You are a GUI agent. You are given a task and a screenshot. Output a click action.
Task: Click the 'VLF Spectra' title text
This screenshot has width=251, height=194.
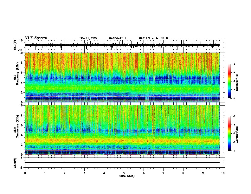tap(36, 38)
